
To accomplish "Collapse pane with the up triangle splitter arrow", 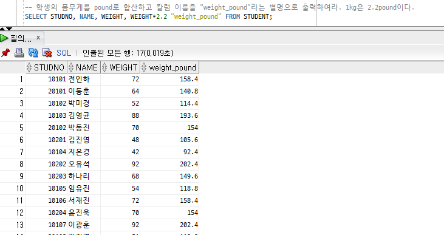I will coord(2,29).
